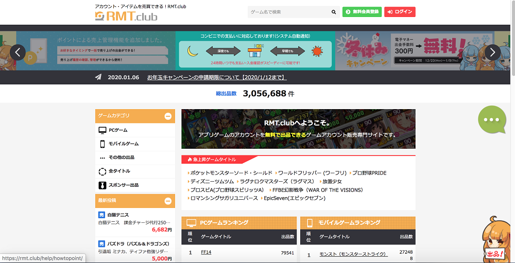Select その他の出品 category
The height and width of the screenshot is (263, 515).
135,157
